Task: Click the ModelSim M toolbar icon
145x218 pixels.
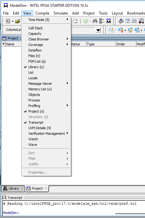Action: (x=108, y=21)
